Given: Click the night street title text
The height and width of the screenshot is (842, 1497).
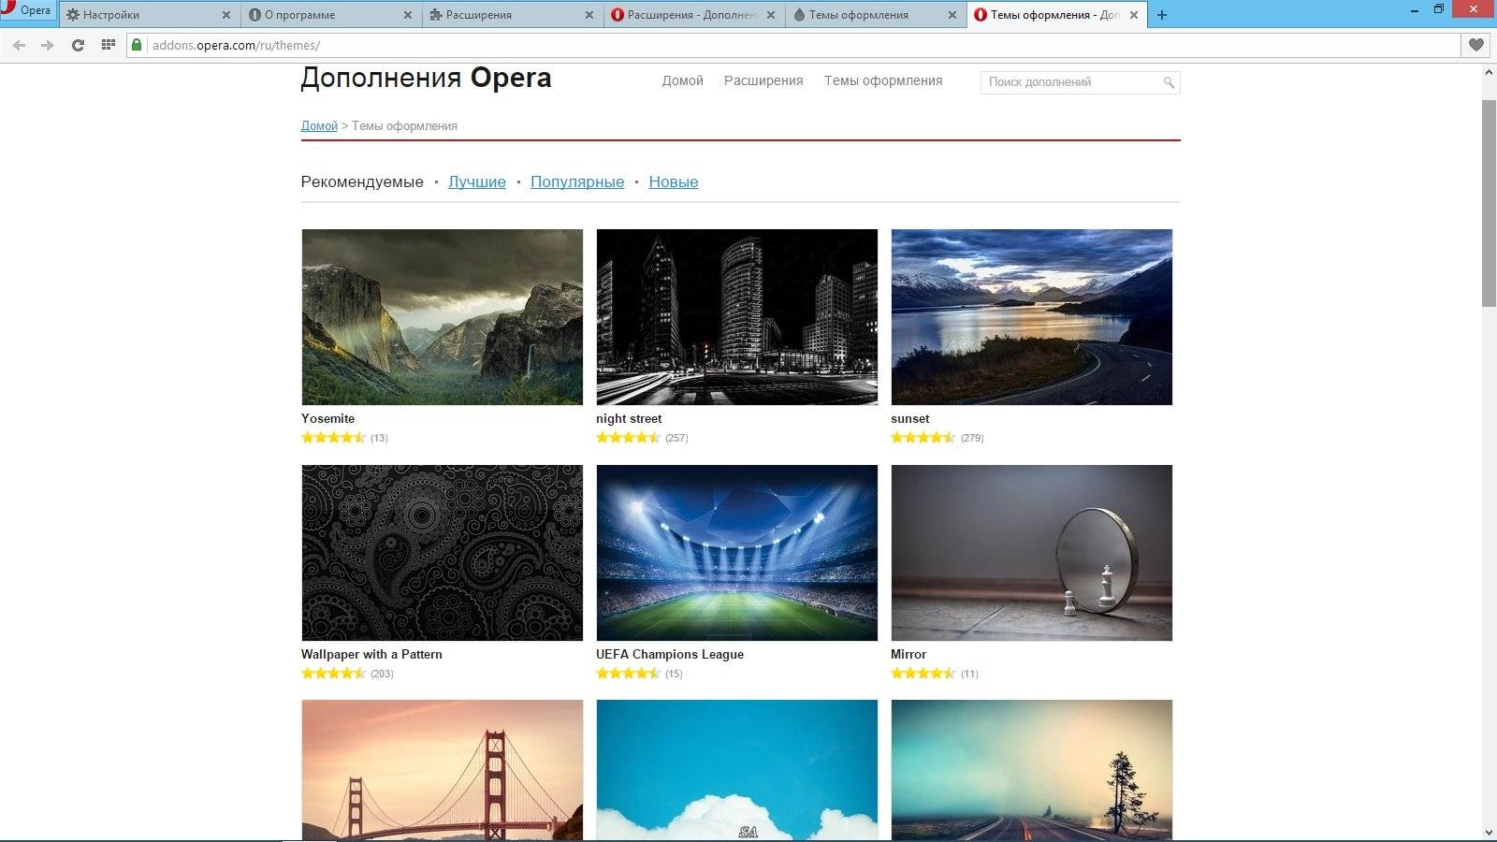Looking at the screenshot, I should (629, 418).
